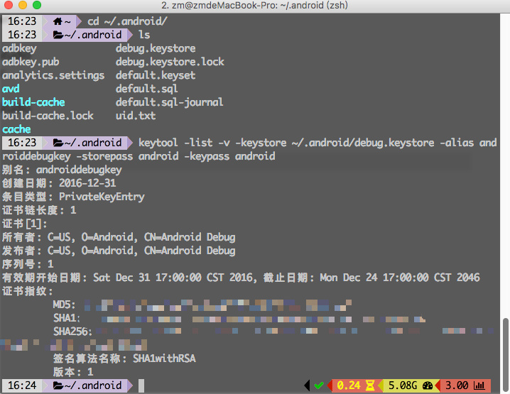Click the alias value 'androiddebugkey'

click(79, 170)
